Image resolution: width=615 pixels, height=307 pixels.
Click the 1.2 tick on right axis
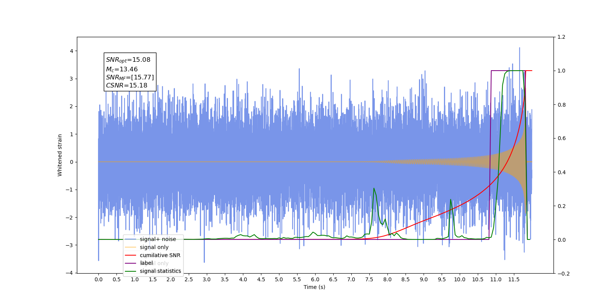[x=562, y=37]
